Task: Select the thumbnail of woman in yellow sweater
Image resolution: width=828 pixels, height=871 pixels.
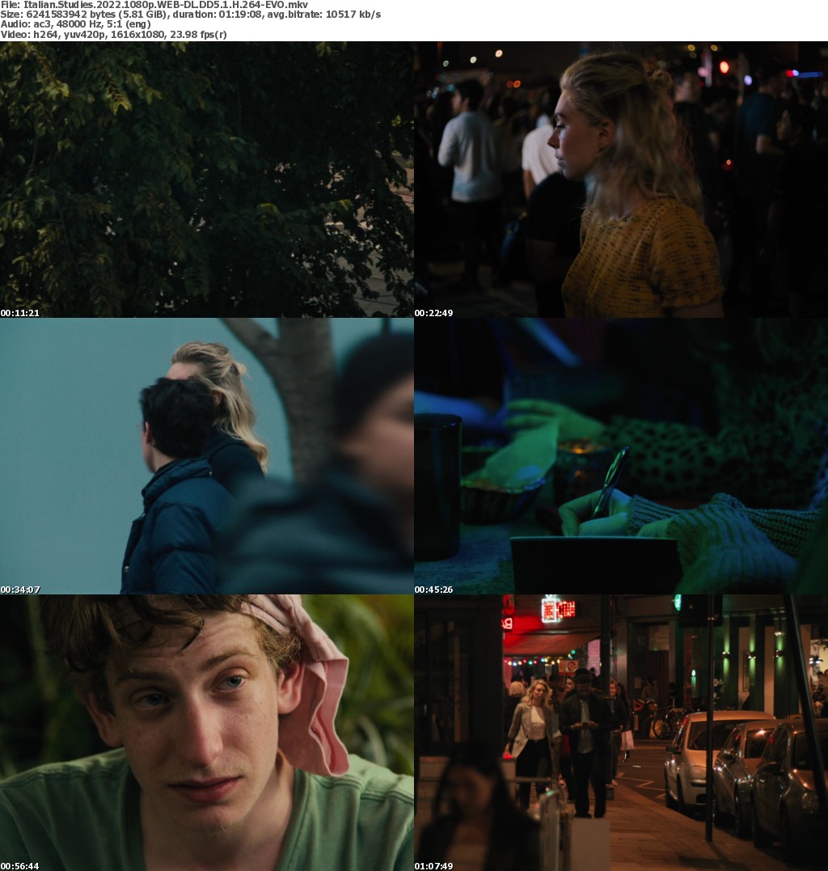Action: [621, 178]
